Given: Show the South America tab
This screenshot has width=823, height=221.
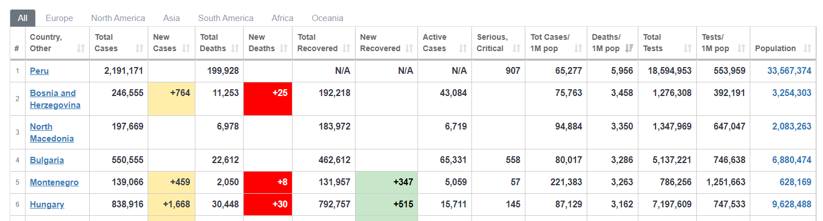Looking at the screenshot, I should pos(225,18).
